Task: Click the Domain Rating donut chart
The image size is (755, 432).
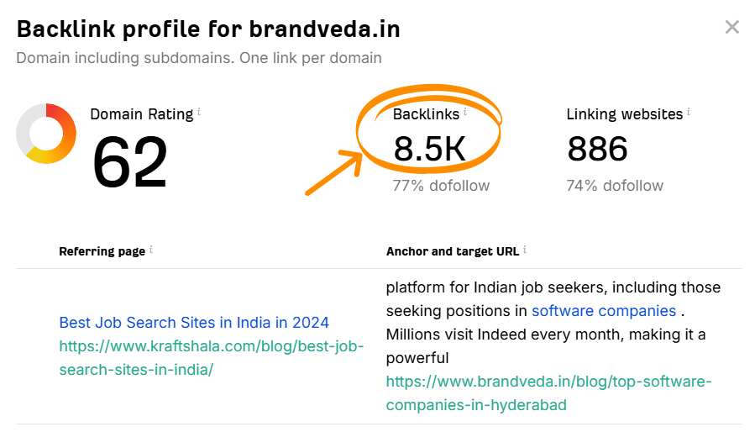Action: 46,133
